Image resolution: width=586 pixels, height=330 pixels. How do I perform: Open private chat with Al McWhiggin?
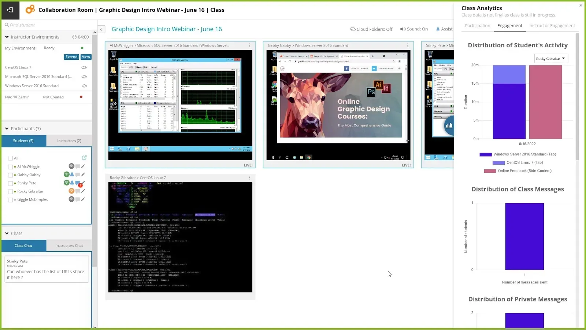point(78,166)
